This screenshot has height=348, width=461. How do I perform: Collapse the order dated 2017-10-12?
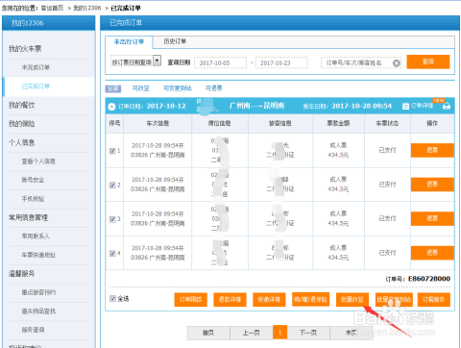[111, 107]
